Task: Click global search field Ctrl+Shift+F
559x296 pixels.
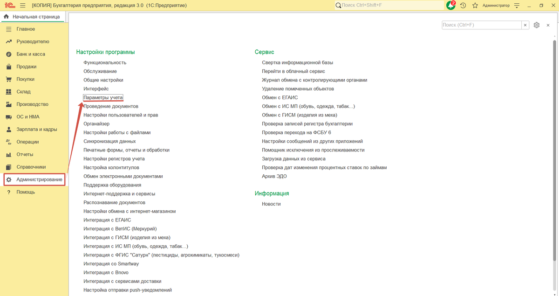Action: 389,5
